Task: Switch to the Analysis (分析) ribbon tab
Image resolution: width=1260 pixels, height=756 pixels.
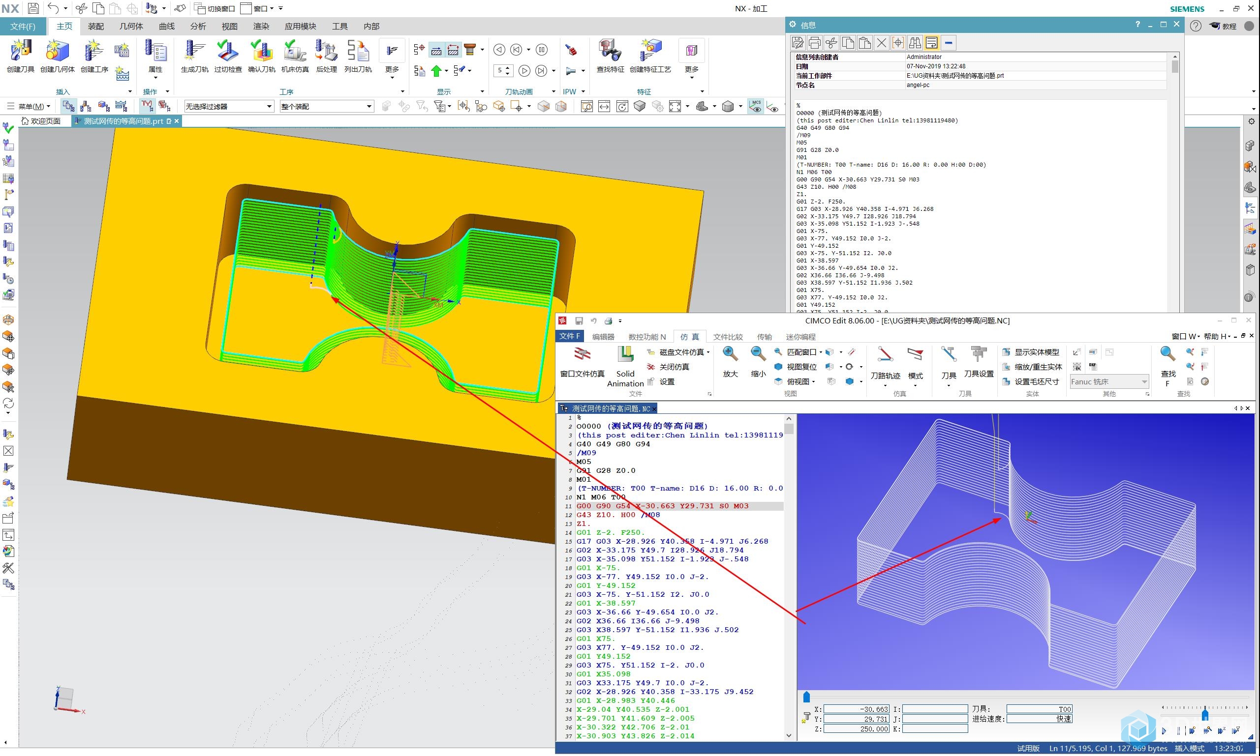Action: 198,27
